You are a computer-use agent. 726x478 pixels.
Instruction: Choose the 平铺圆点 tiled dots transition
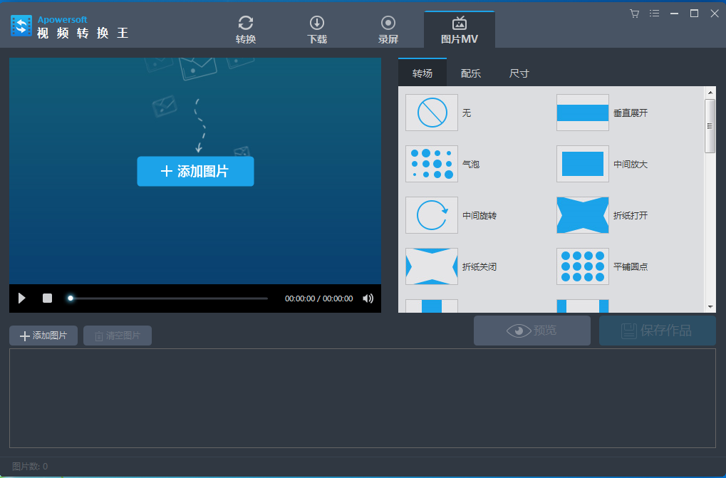coord(582,266)
